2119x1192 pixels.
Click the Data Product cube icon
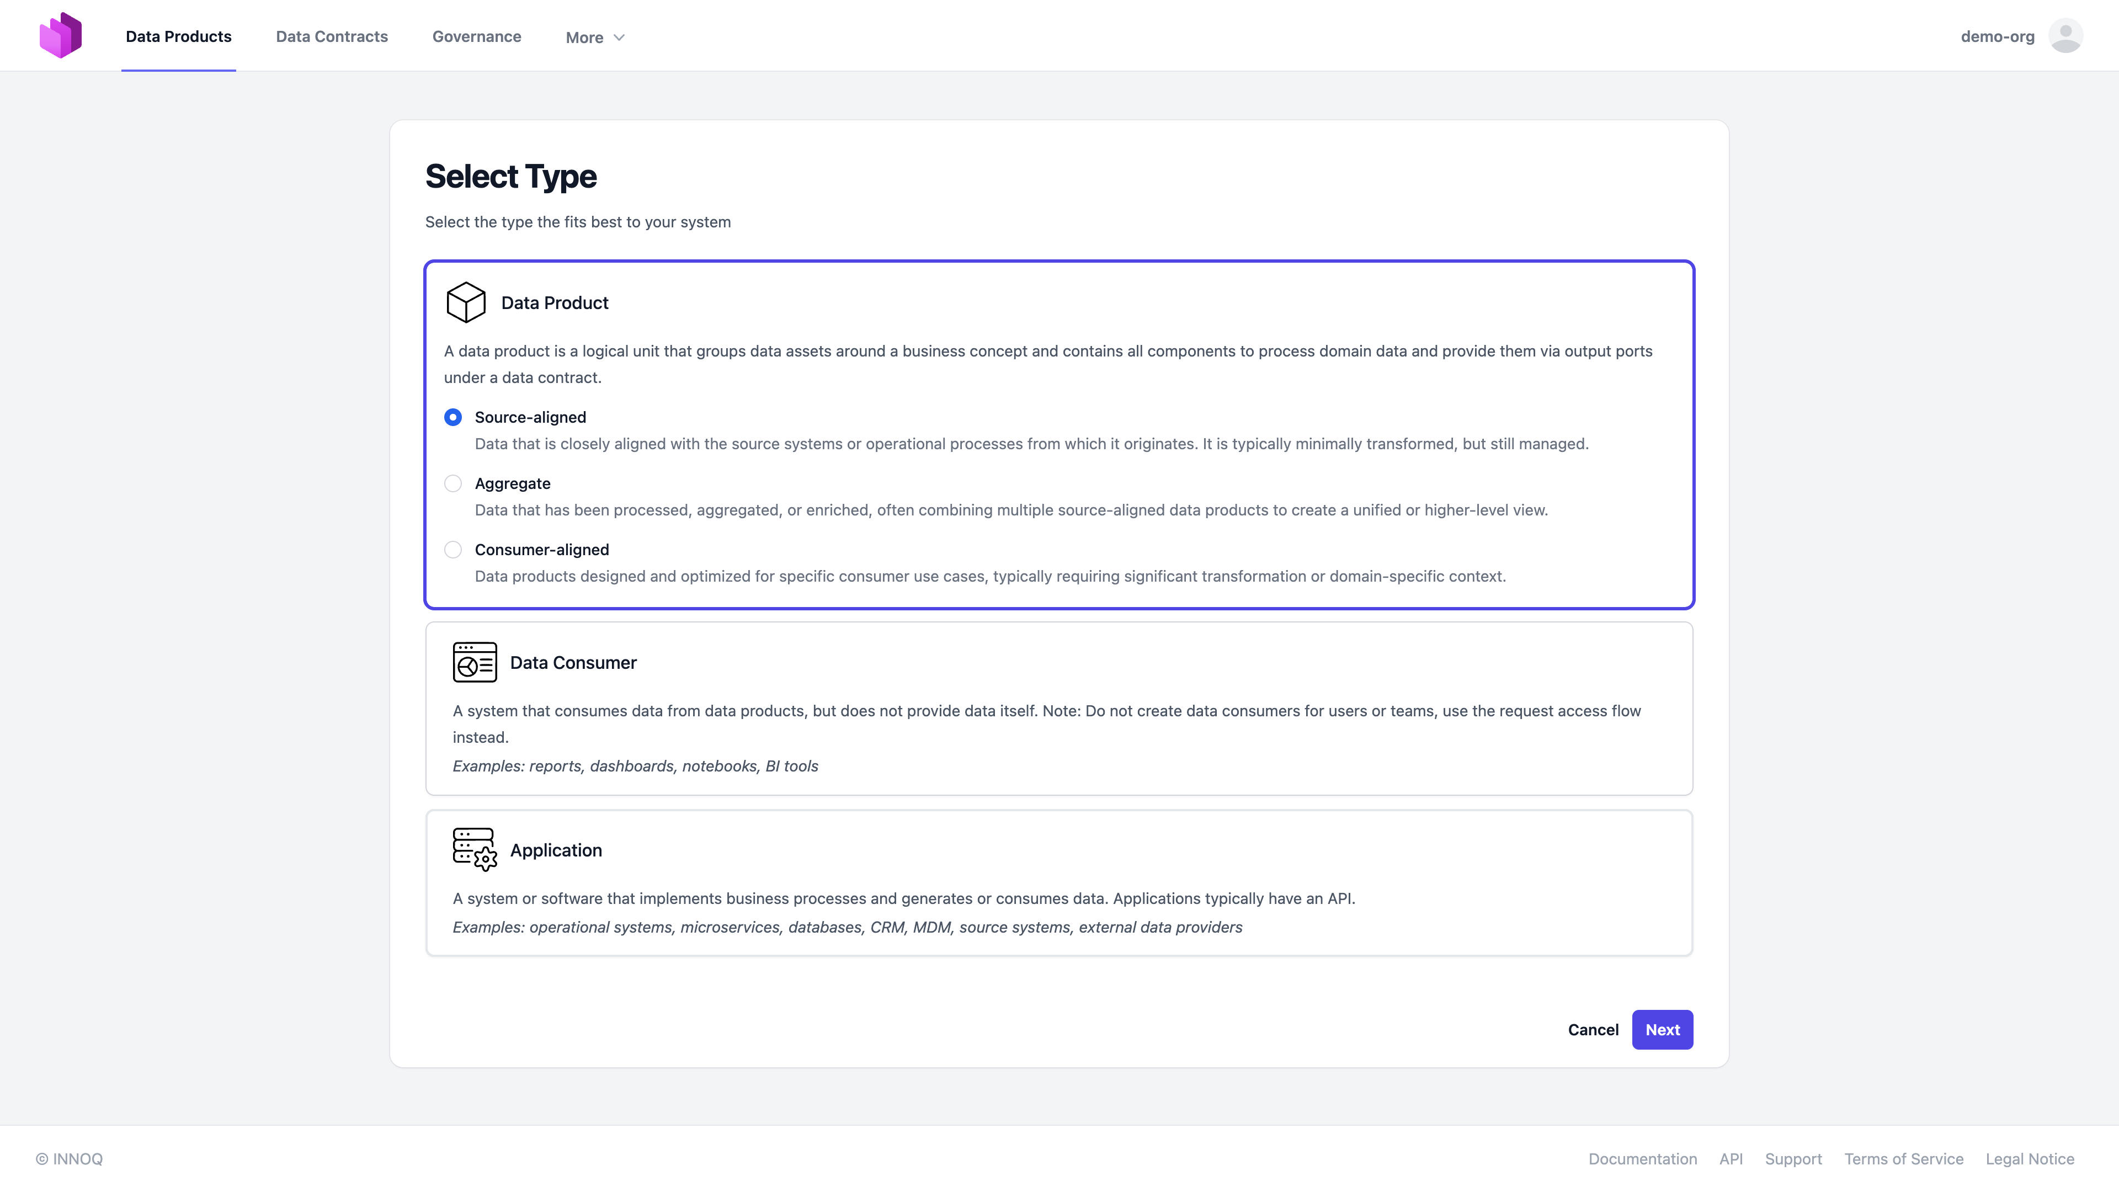[x=466, y=302]
